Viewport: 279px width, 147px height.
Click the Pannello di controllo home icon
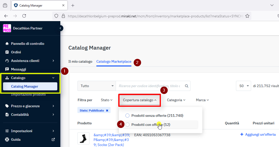7,44
